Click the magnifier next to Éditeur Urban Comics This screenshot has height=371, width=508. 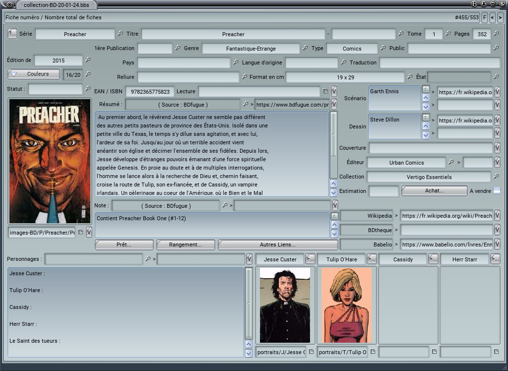click(x=450, y=162)
